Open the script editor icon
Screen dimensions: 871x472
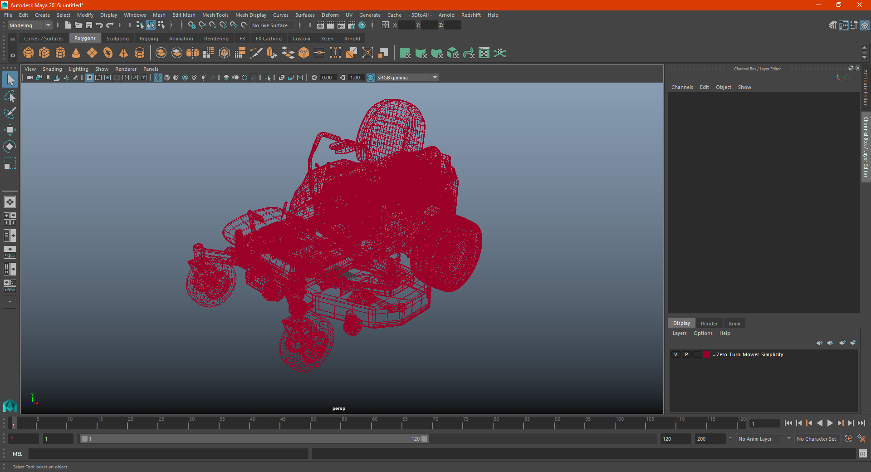pos(863,453)
